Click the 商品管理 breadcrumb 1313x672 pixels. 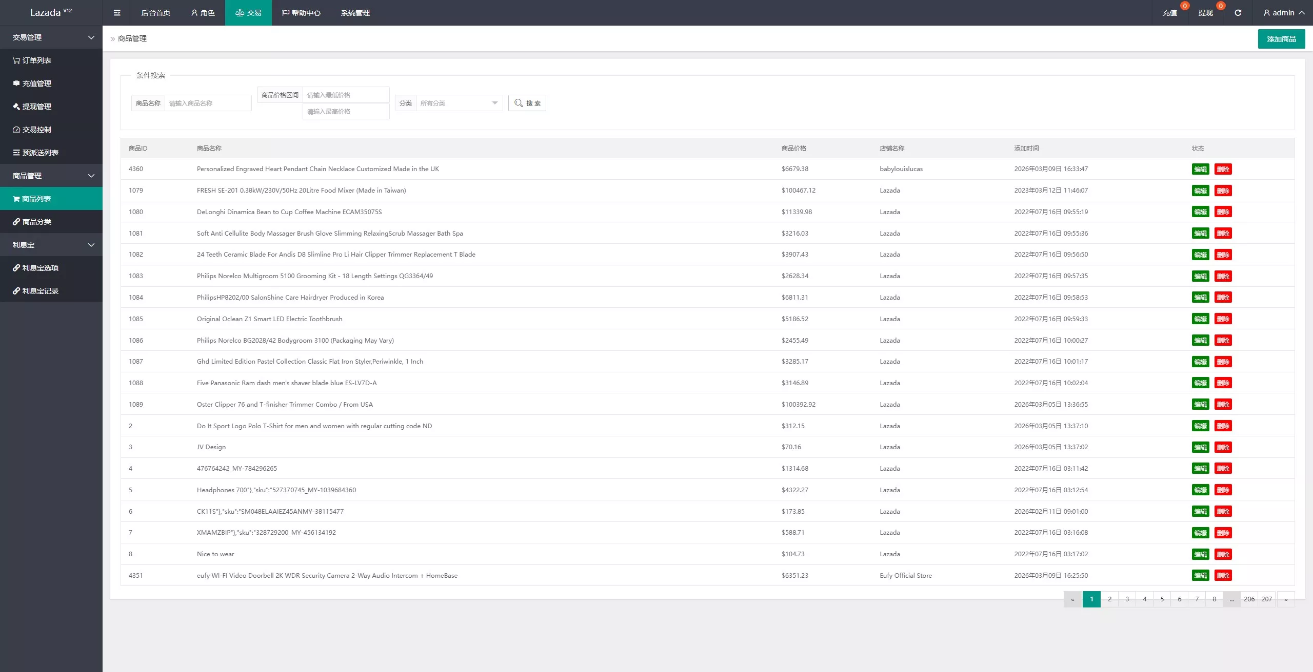coord(132,38)
